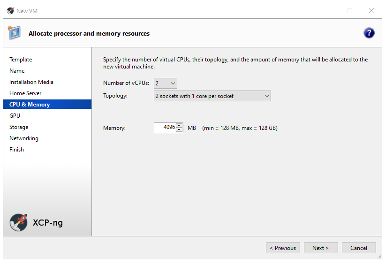
Task: Go to the Template step
Action: (21, 60)
